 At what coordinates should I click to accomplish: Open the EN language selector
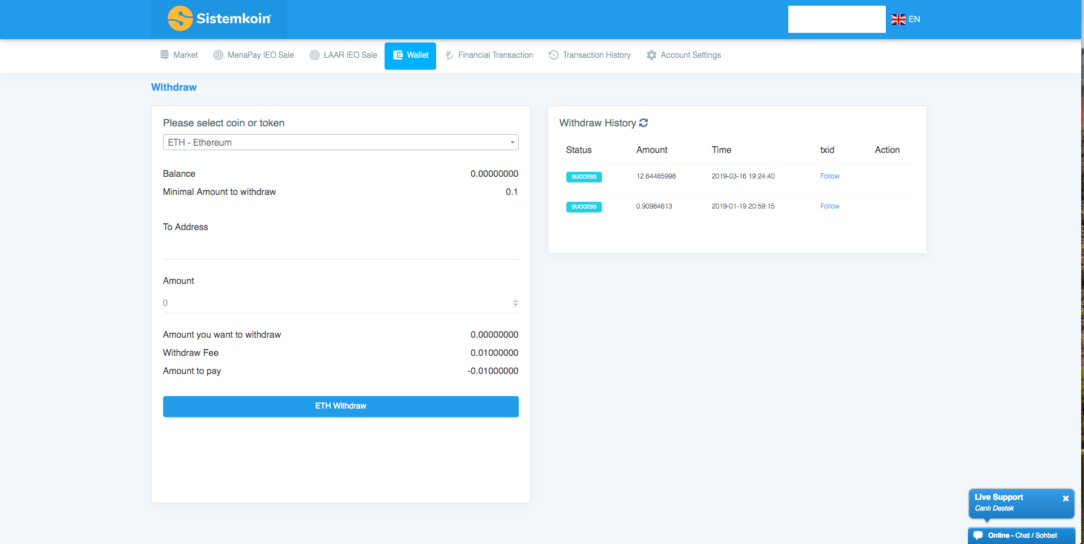point(906,19)
